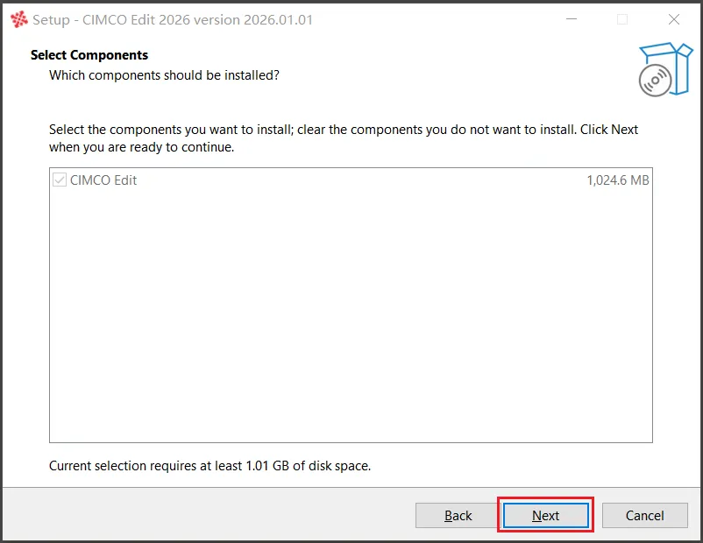Go to the next step with Next
Viewport: 703px width, 543px height.
pos(545,515)
